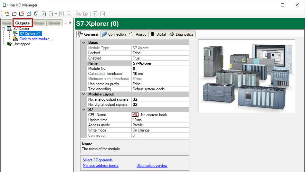The height and width of the screenshot is (172, 305).
Task: Click the green back arrow icon
Action: tap(95, 14)
